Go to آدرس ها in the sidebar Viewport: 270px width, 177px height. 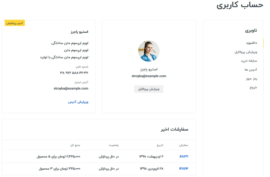tap(251, 70)
